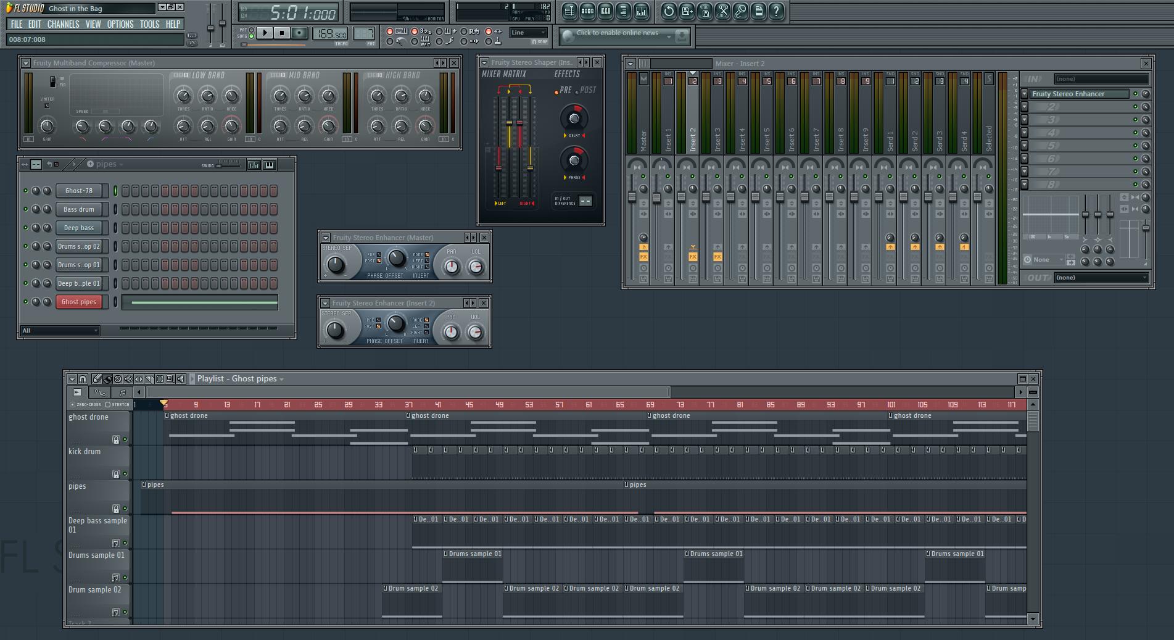Switch to Pattern mode radio button
Image resolution: width=1174 pixels, height=640 pixels.
251,30
